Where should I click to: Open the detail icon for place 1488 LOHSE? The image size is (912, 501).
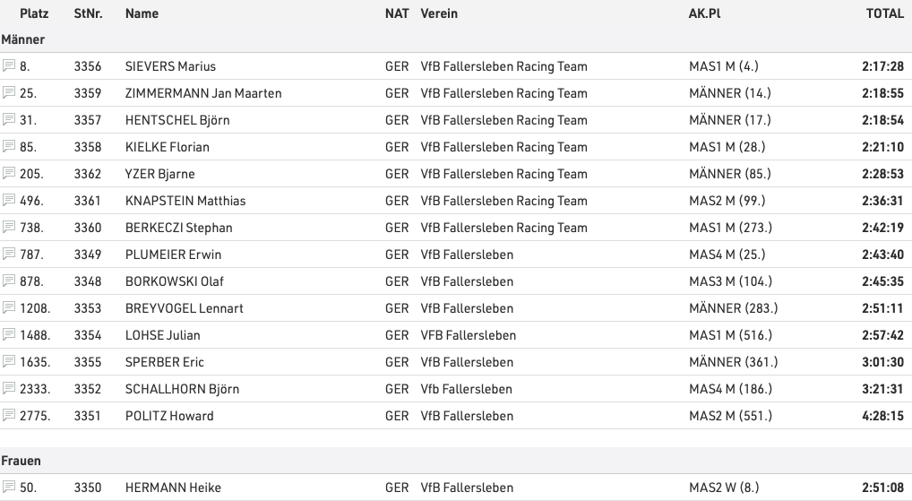tap(9, 335)
